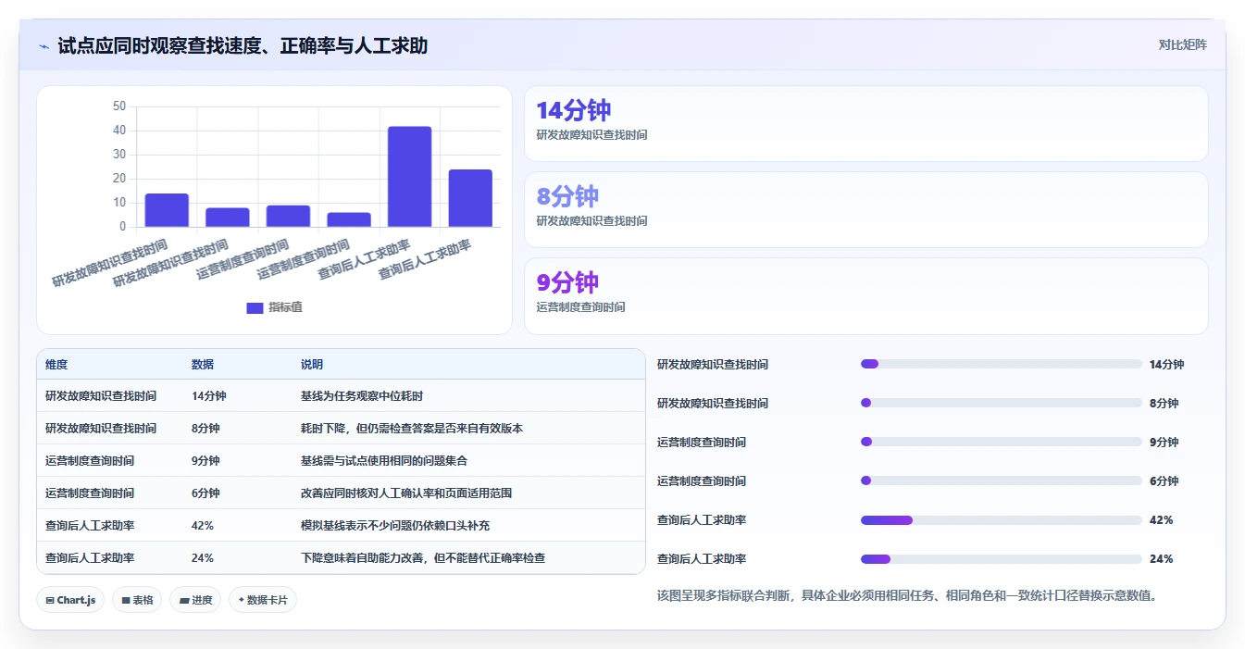
Task: Click the progress bar labeled 6分钟
Action: point(1002,481)
